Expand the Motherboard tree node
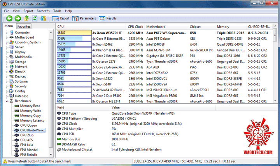 pyautogui.click(x=7, y=37)
